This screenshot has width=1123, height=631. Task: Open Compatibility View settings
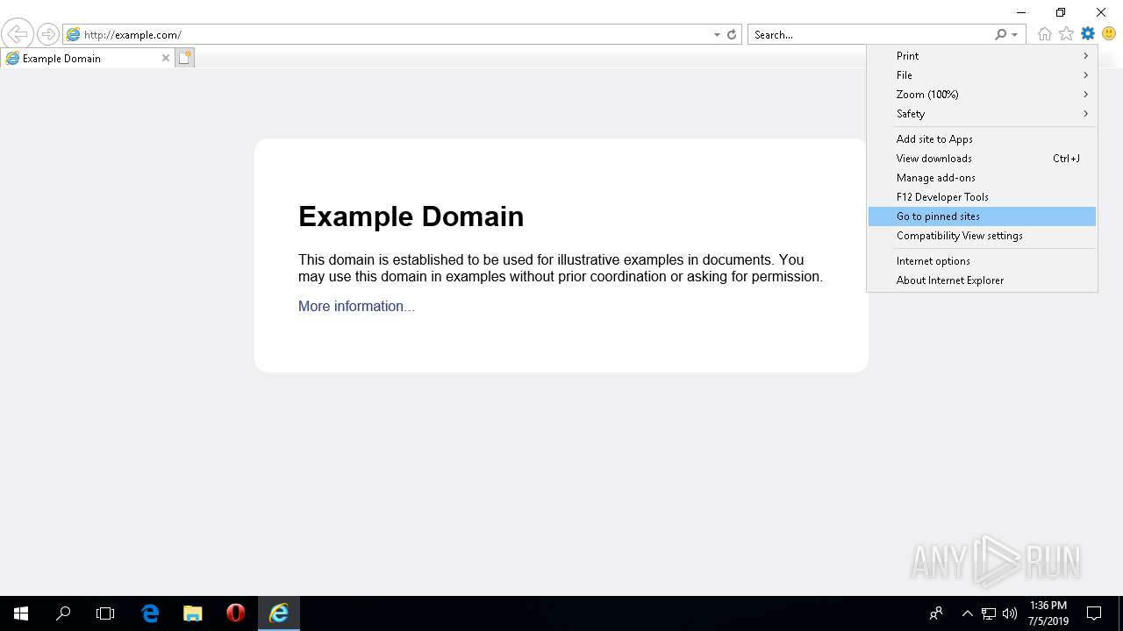click(x=982, y=236)
